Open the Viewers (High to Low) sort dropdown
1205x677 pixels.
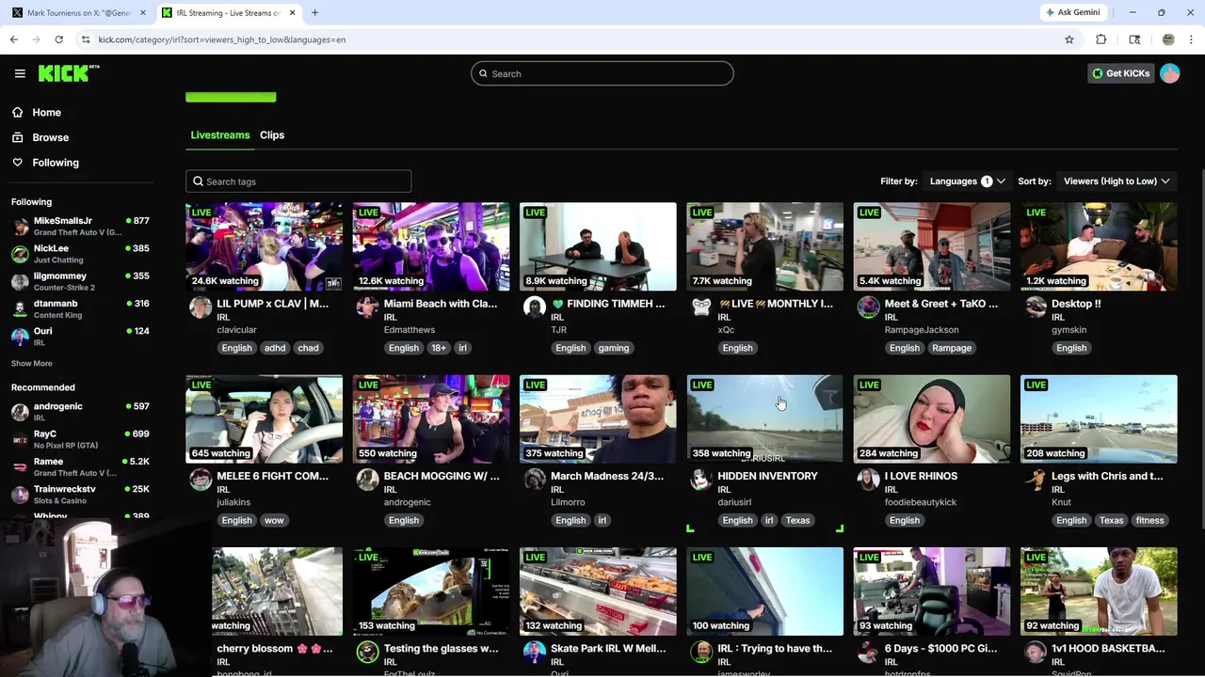[1117, 181]
